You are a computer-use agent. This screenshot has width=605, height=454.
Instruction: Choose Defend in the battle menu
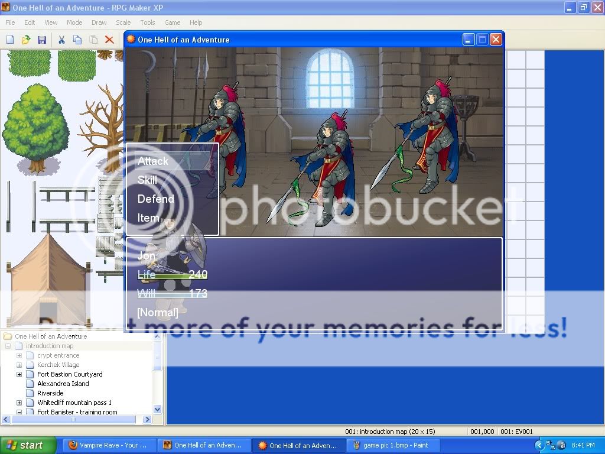(156, 199)
